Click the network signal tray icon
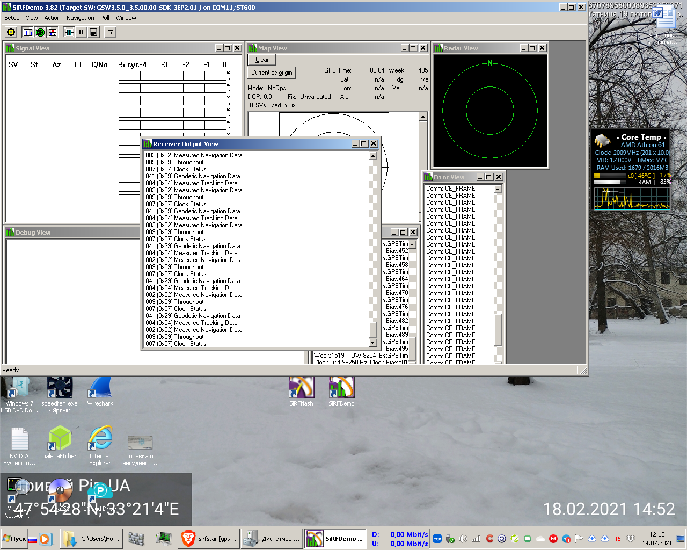The height and width of the screenshot is (550, 687). (x=476, y=539)
